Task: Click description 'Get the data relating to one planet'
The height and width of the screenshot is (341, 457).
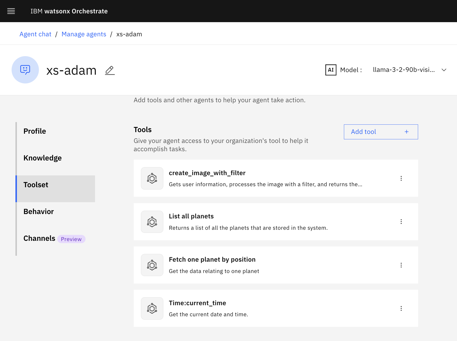Action: pyautogui.click(x=214, y=271)
